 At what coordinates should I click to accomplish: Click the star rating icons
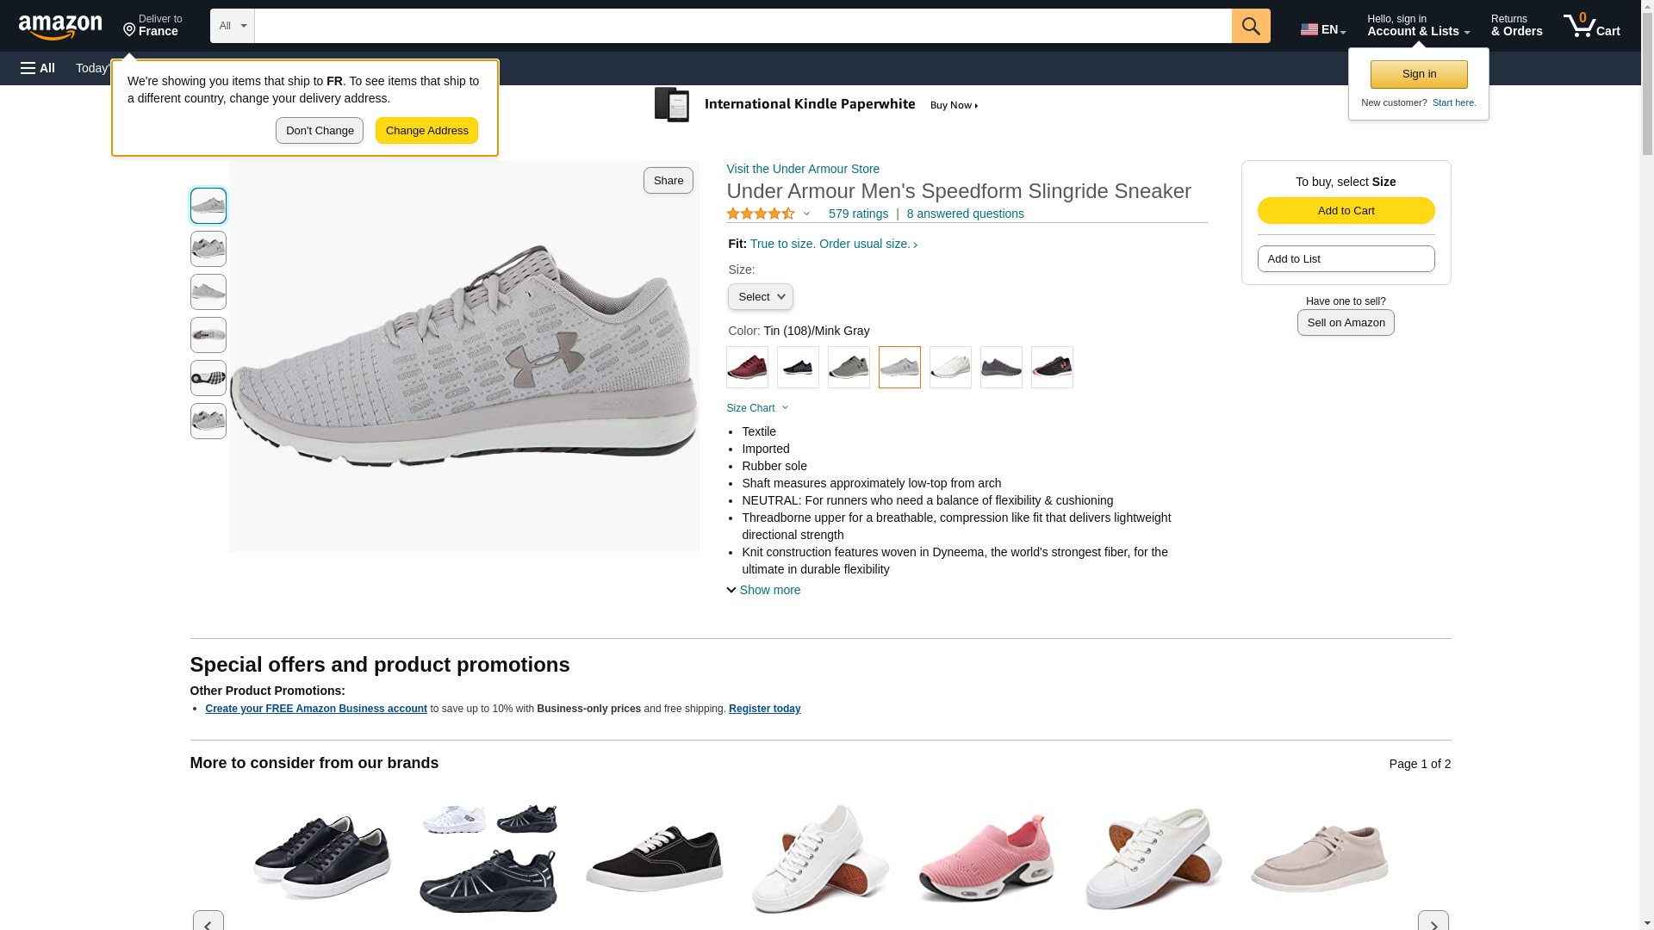point(761,214)
